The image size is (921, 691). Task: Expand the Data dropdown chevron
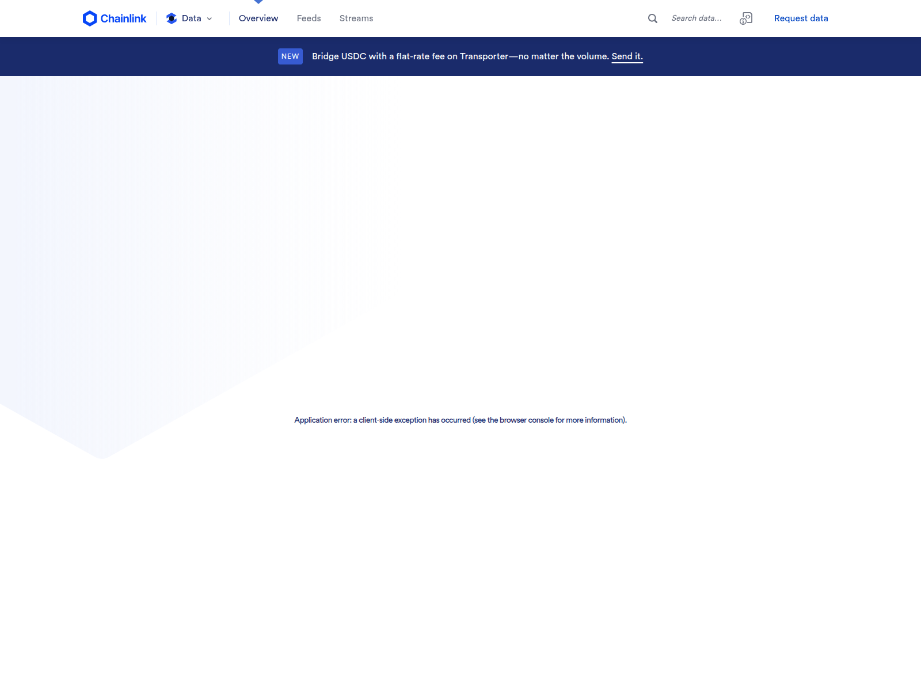(210, 18)
